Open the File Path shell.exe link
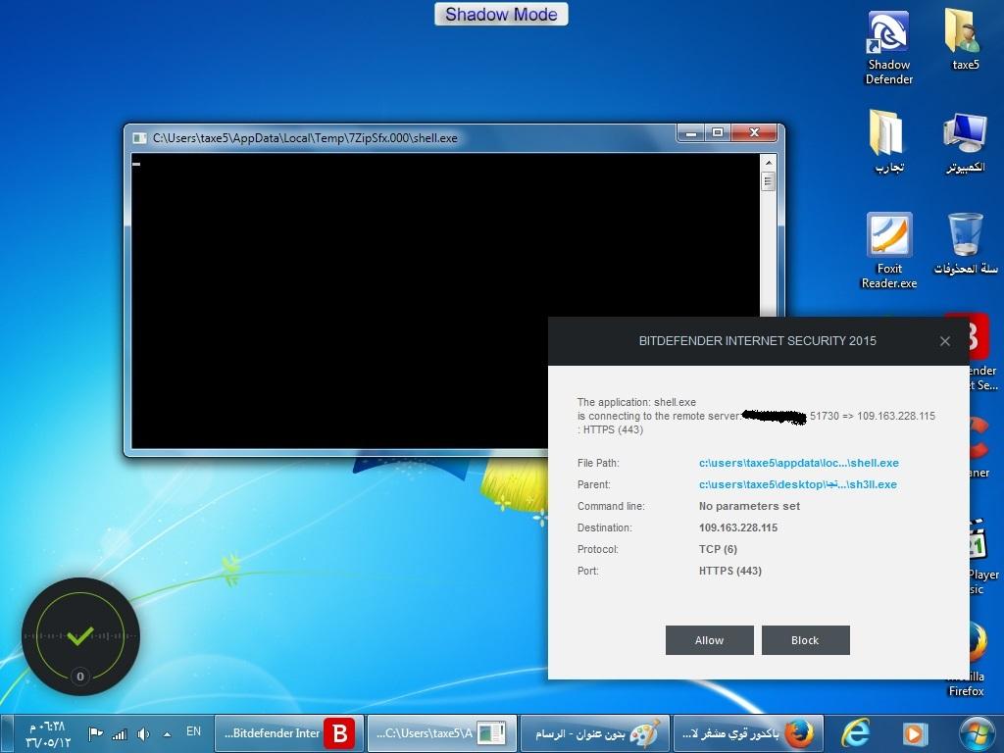This screenshot has width=1004, height=753. 798,463
